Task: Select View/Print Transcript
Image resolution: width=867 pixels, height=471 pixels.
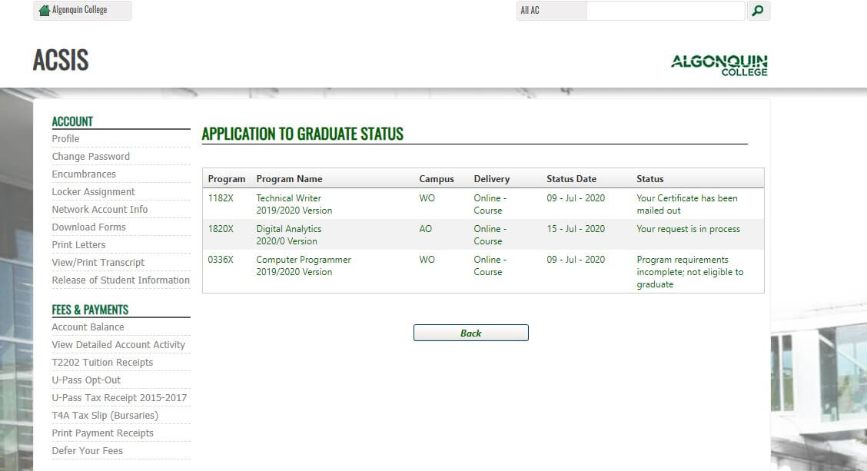Action: pyautogui.click(x=98, y=263)
